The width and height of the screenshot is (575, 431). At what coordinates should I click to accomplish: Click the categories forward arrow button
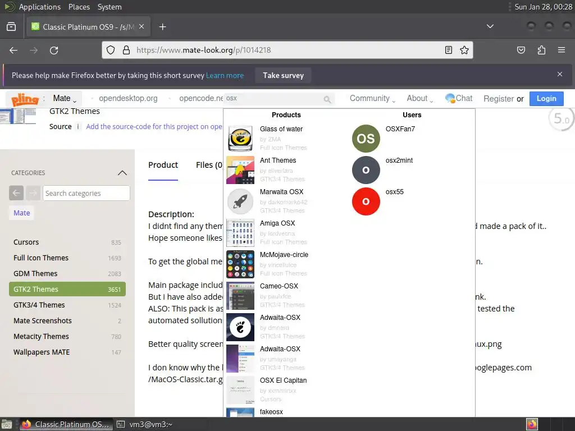pos(33,193)
